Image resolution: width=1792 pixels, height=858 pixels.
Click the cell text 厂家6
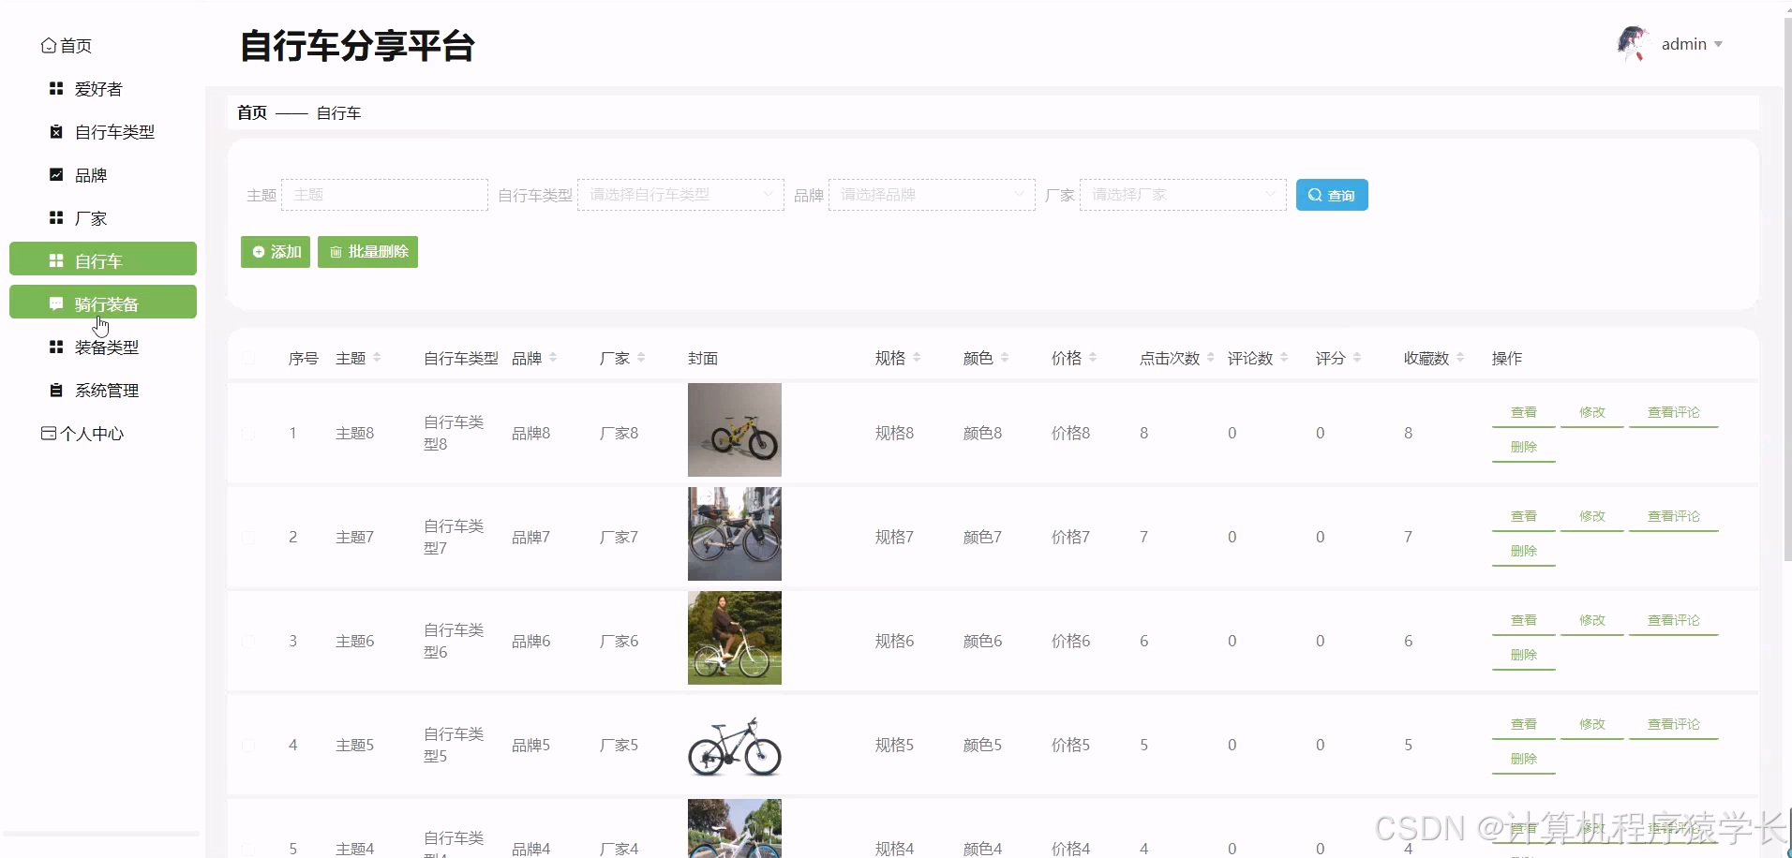click(620, 642)
